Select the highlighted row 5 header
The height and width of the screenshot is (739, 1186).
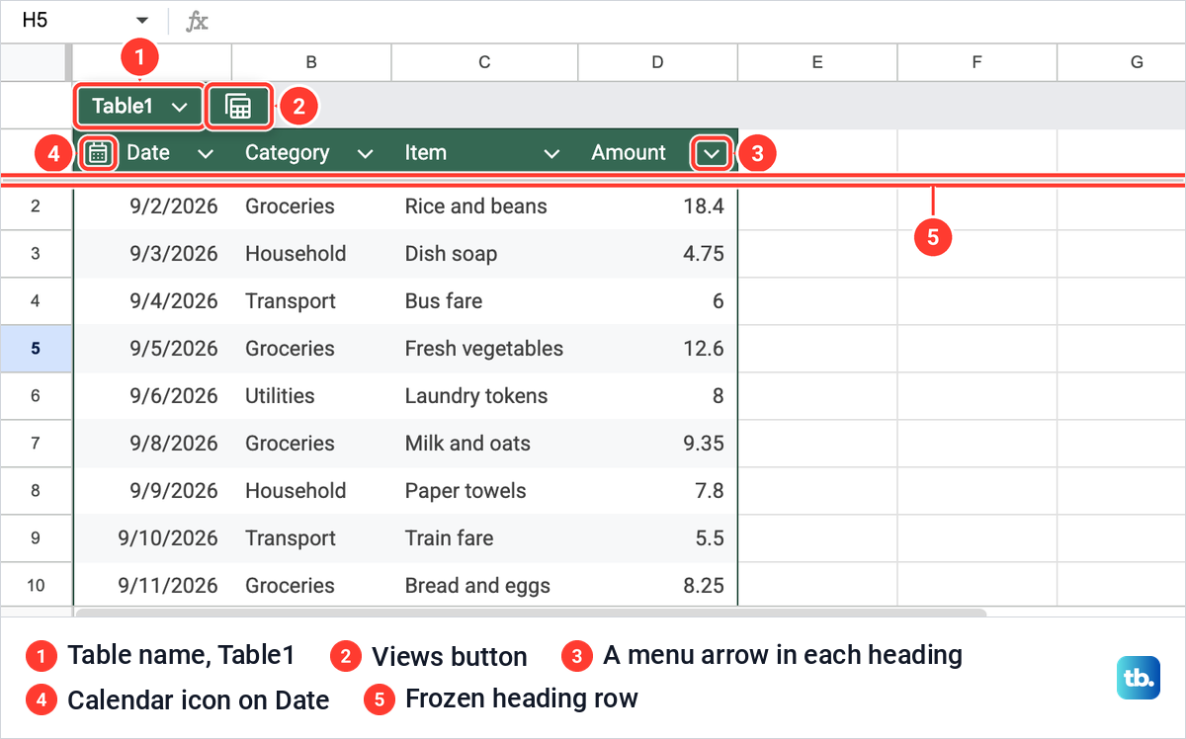tap(36, 349)
